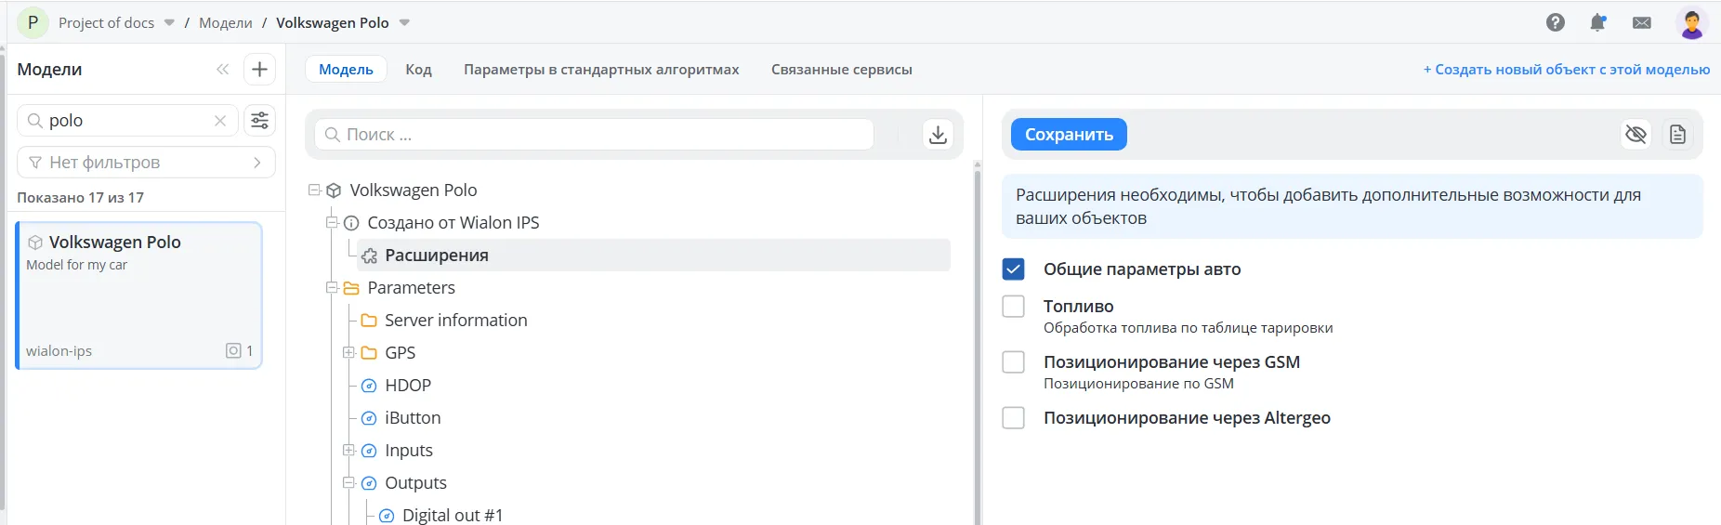Open Параметры в стандартных алгоритмах tab
1721x525 pixels.
[x=601, y=70]
